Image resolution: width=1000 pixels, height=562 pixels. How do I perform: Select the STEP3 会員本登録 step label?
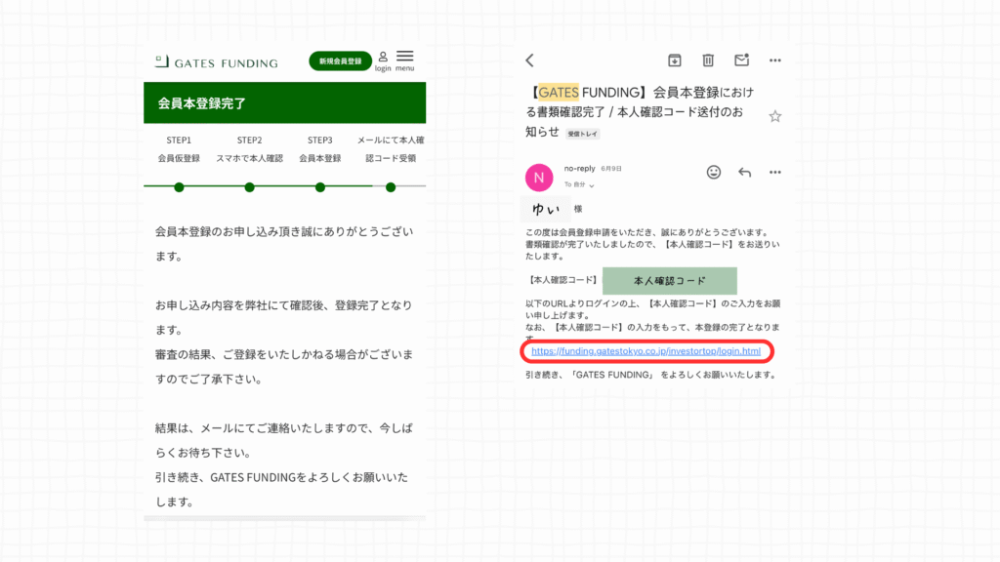[320, 149]
